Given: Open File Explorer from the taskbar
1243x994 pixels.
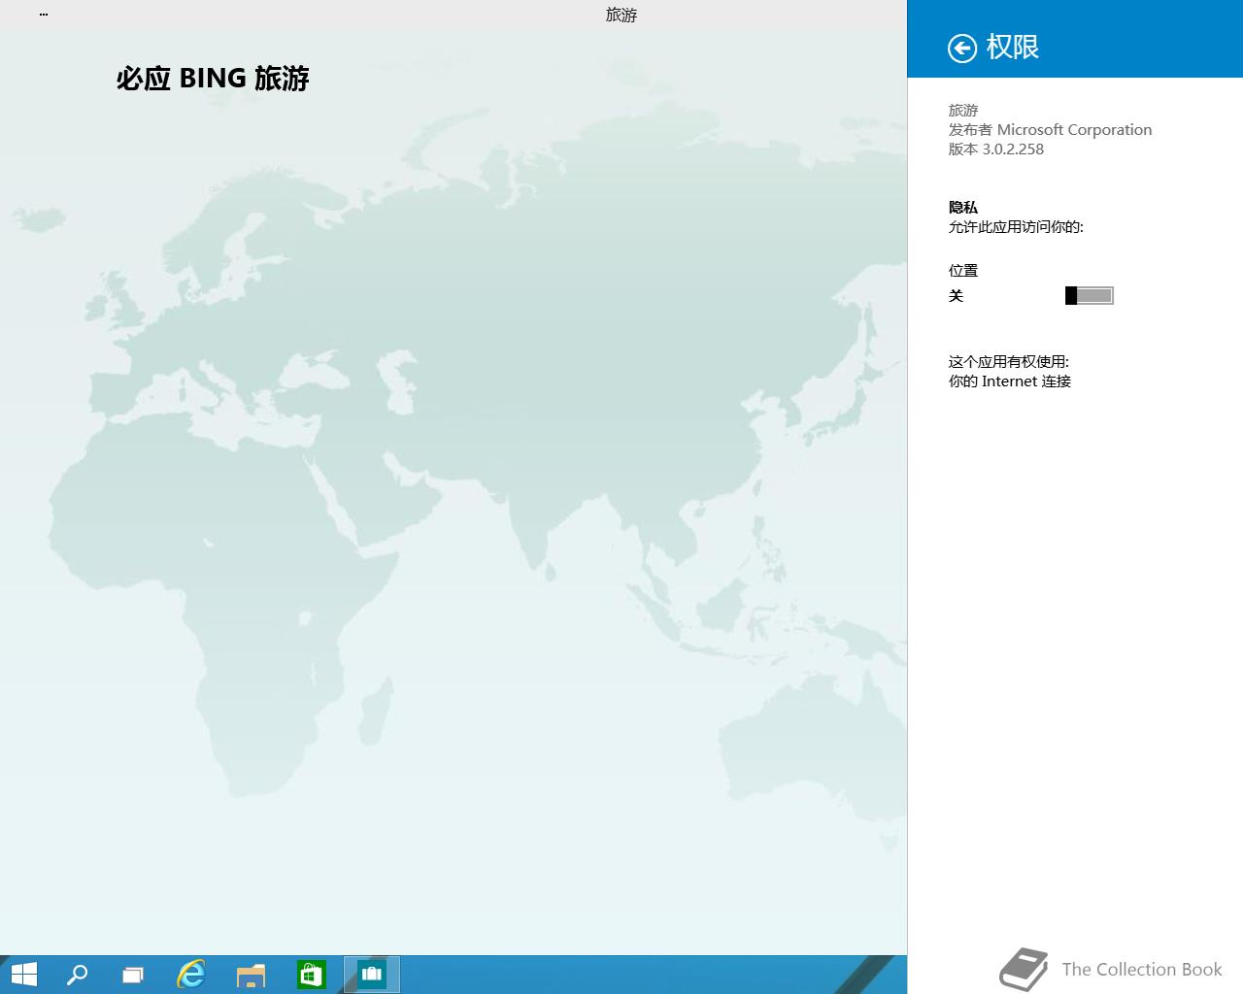Looking at the screenshot, I should 251,975.
